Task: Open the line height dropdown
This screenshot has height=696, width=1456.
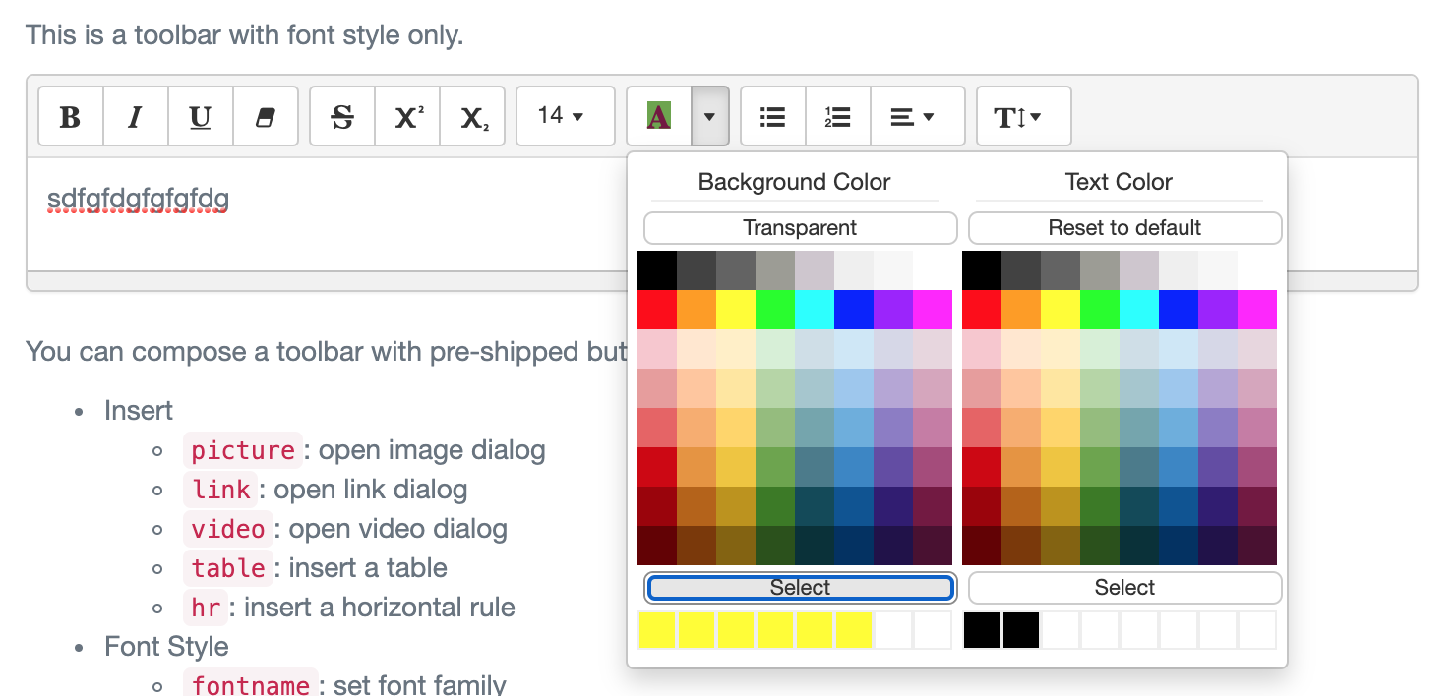Action: 1024,117
